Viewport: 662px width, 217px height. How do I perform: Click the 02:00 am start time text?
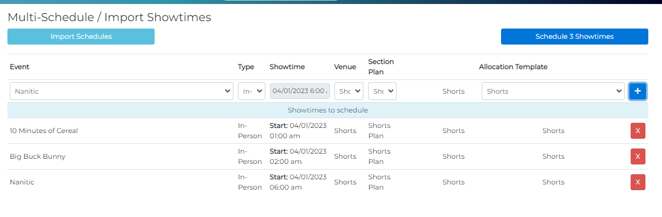tap(286, 162)
